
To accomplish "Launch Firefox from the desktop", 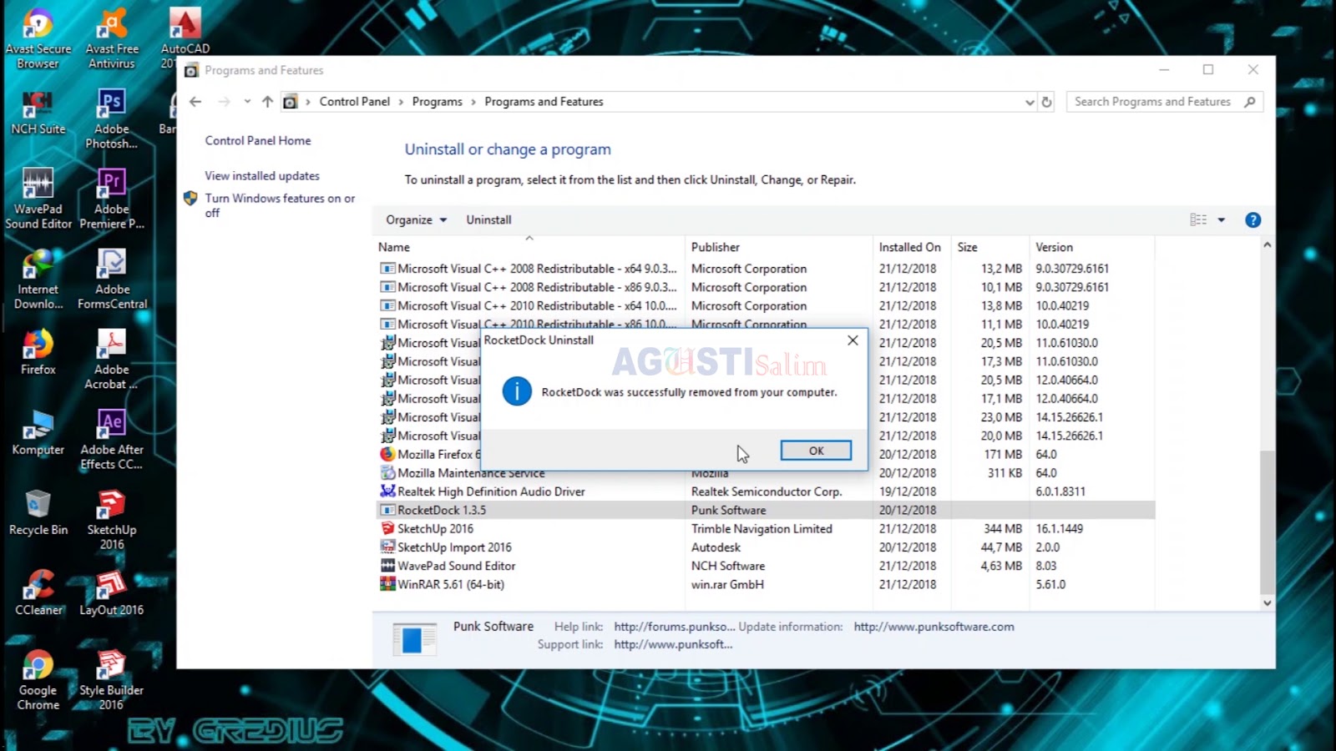I will tap(38, 352).
